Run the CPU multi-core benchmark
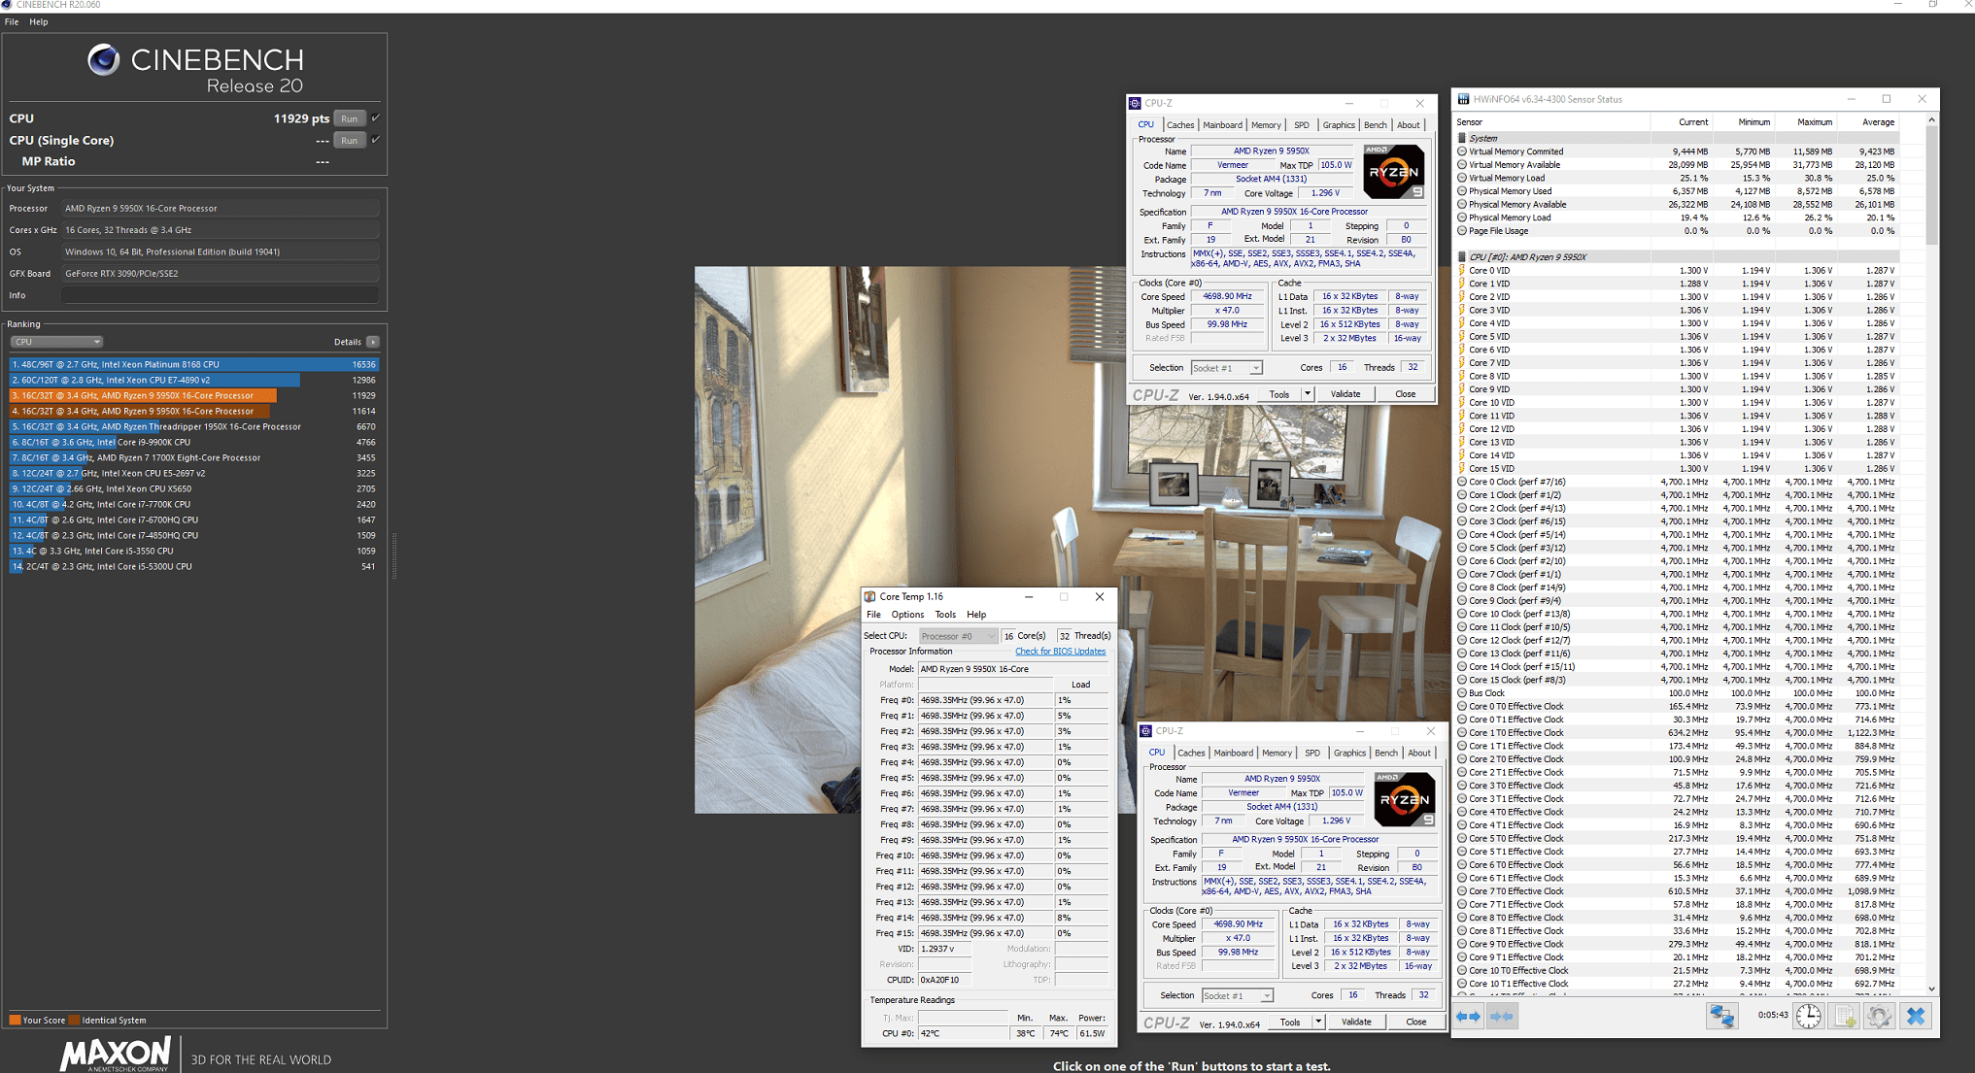This screenshot has height=1073, width=1975. 349,118
